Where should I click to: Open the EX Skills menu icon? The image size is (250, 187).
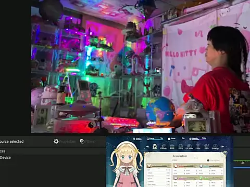point(189,146)
